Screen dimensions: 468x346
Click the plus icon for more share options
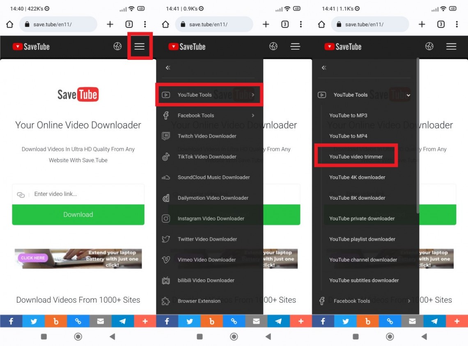[145, 321]
